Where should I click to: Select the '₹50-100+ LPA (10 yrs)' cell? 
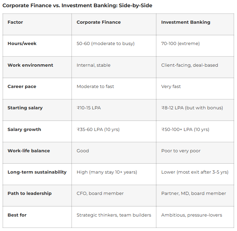click(185, 130)
